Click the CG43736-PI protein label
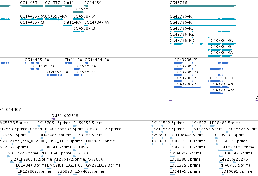Image resolution: width=258 pixels, height=176 pixels. pyautogui.click(x=186, y=66)
